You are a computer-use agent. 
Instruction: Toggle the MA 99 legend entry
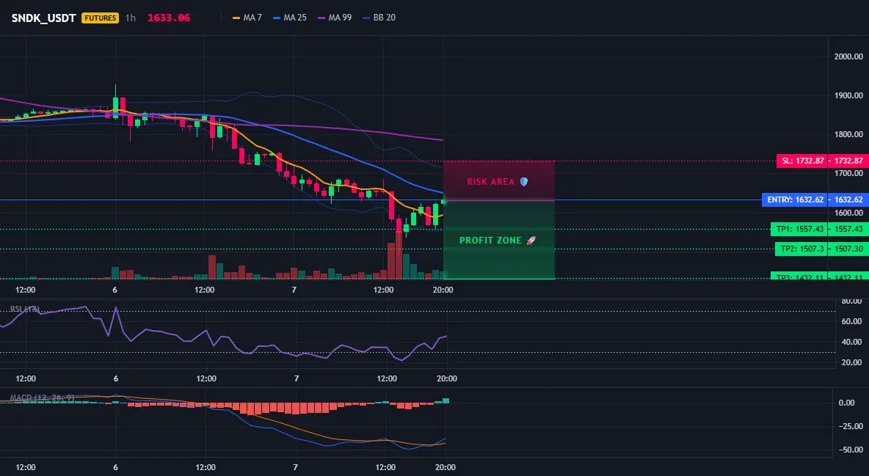point(335,18)
